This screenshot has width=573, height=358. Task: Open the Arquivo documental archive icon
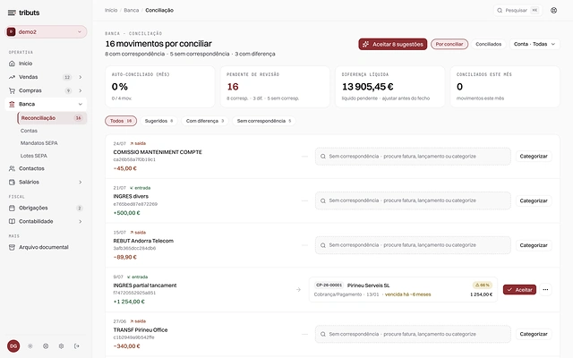click(12, 247)
